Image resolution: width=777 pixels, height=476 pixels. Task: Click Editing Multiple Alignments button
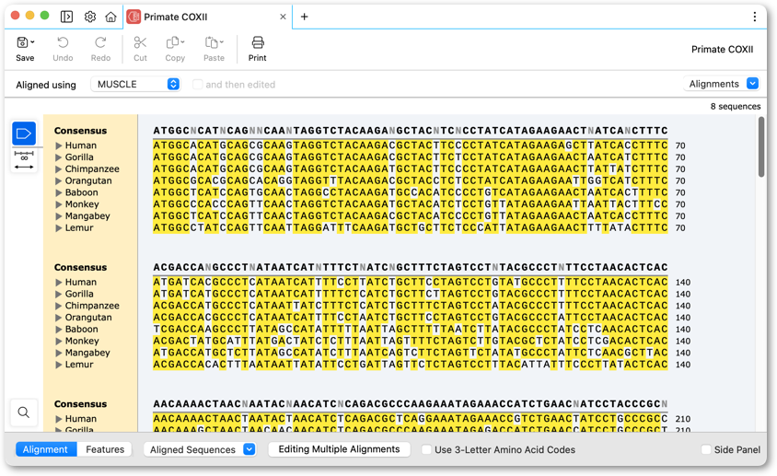340,449
